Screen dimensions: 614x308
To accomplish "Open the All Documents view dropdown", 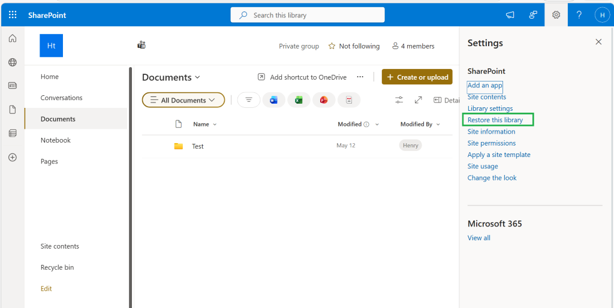I will (x=183, y=100).
